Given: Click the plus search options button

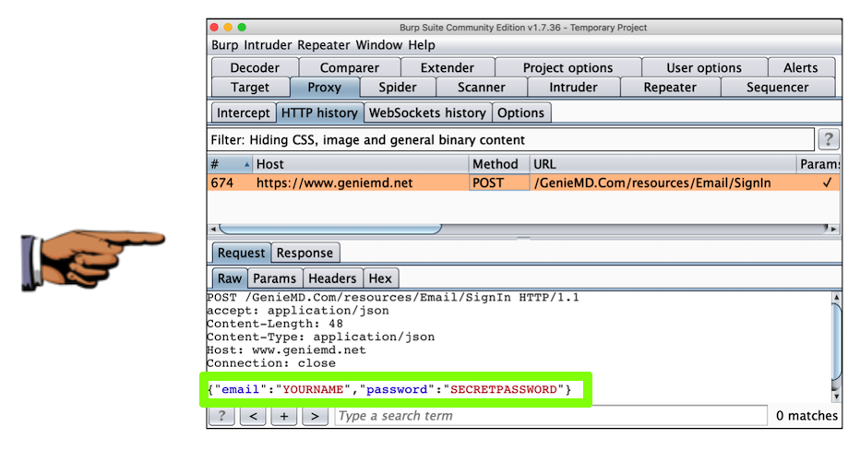Looking at the screenshot, I should [283, 416].
